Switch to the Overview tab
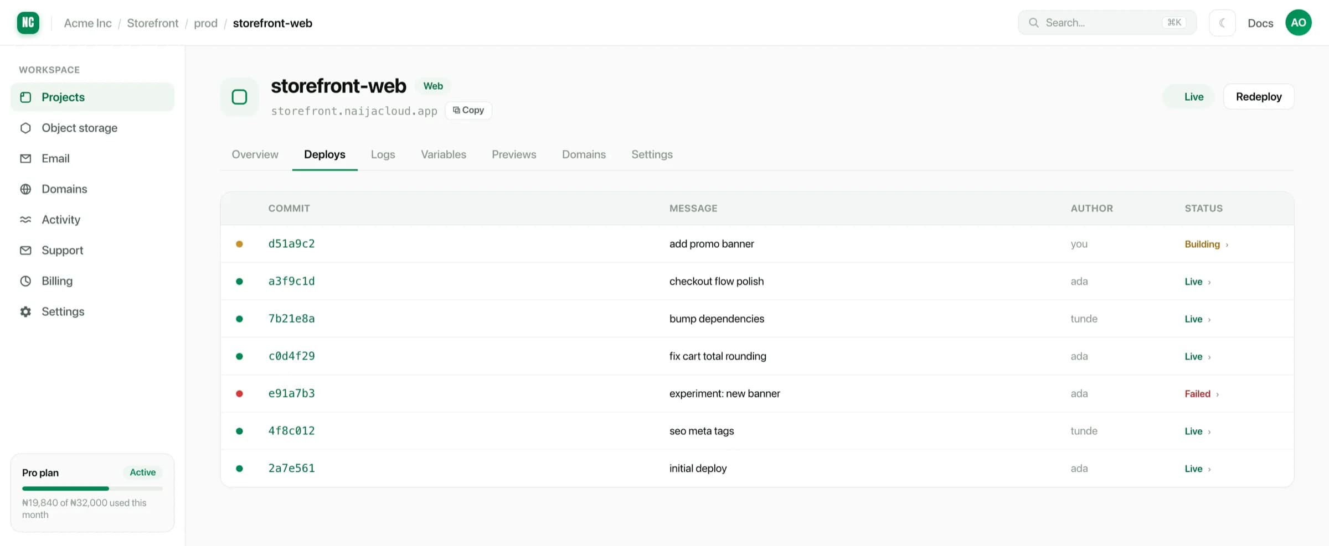1329x546 pixels. [x=255, y=154]
